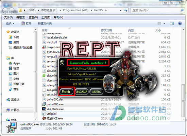This screenshot has height=136, width=187.
Task: Open the help question mark icon
Action: [180, 23]
